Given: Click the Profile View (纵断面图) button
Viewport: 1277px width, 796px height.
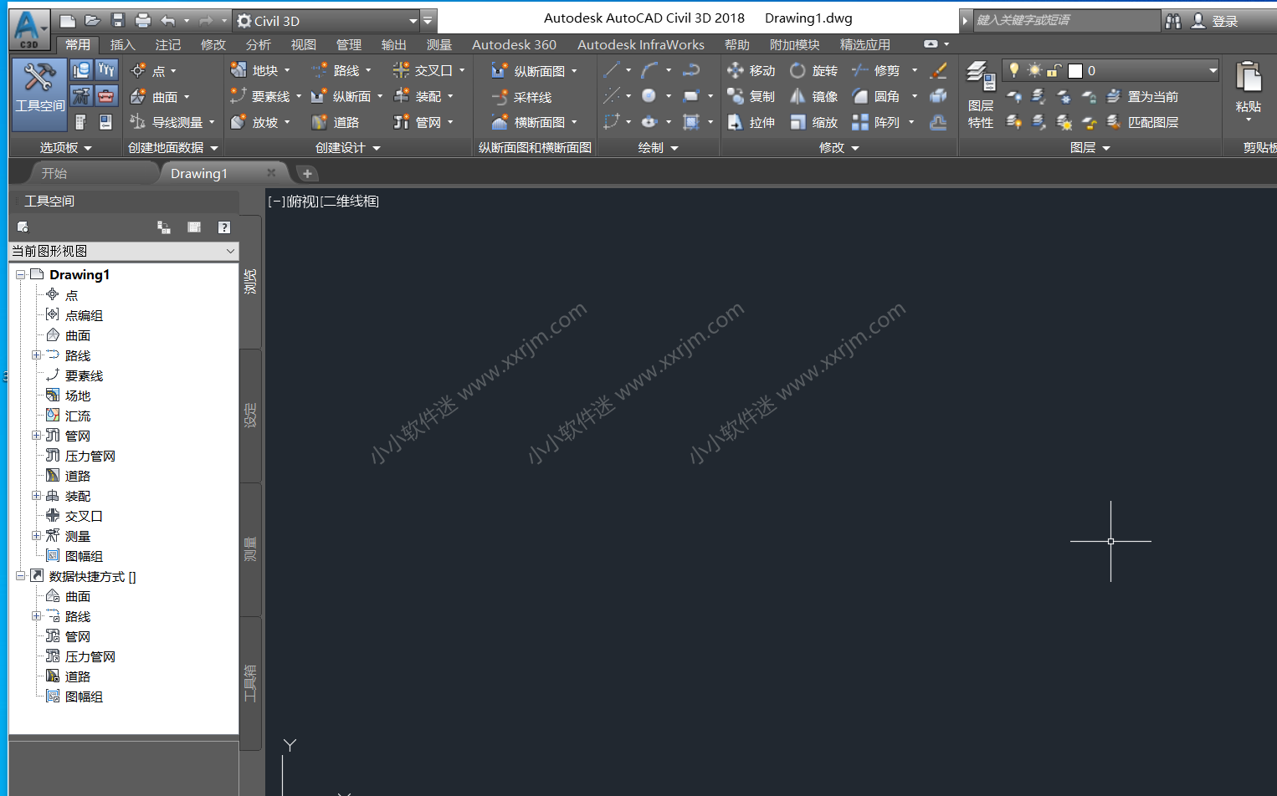Looking at the screenshot, I should pyautogui.click(x=534, y=71).
